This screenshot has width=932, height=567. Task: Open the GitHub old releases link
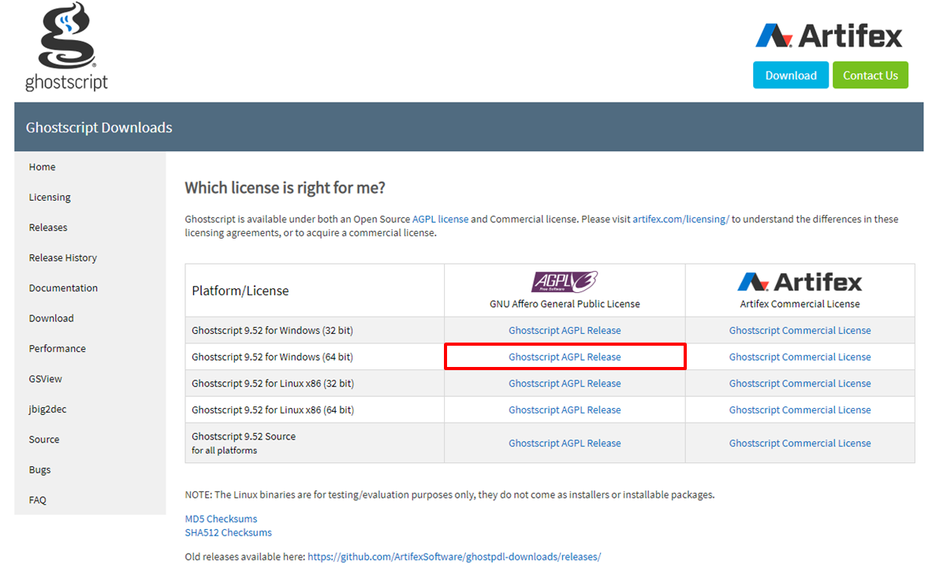coord(454,557)
